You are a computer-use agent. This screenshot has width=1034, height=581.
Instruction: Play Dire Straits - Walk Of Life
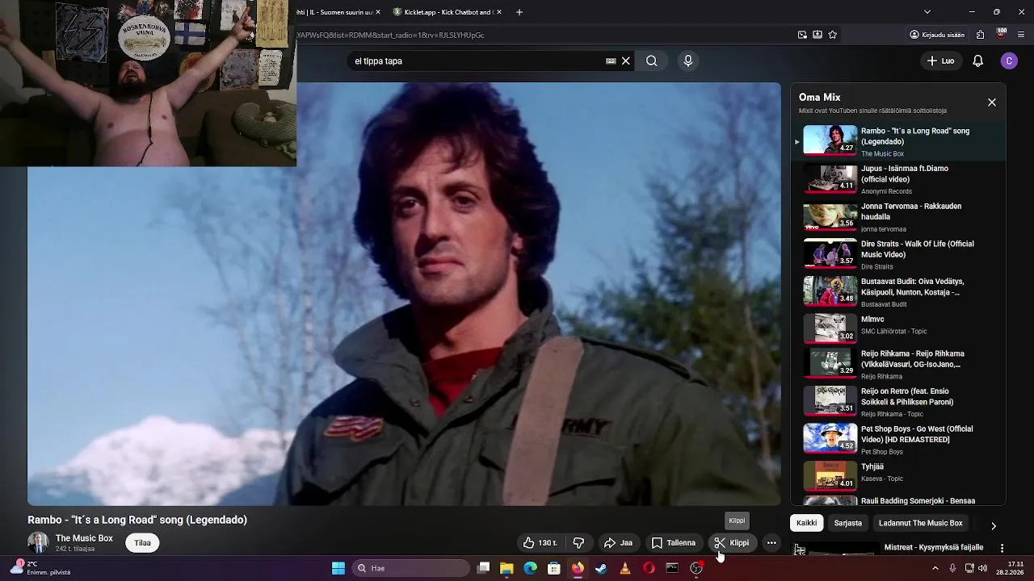(898, 254)
